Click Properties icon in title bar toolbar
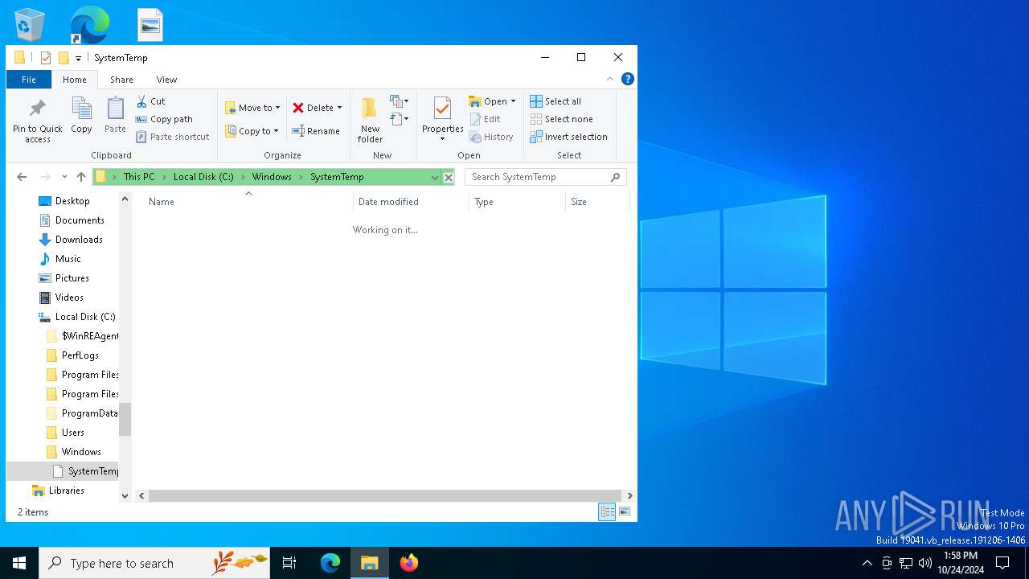This screenshot has height=579, width=1029. click(x=46, y=58)
